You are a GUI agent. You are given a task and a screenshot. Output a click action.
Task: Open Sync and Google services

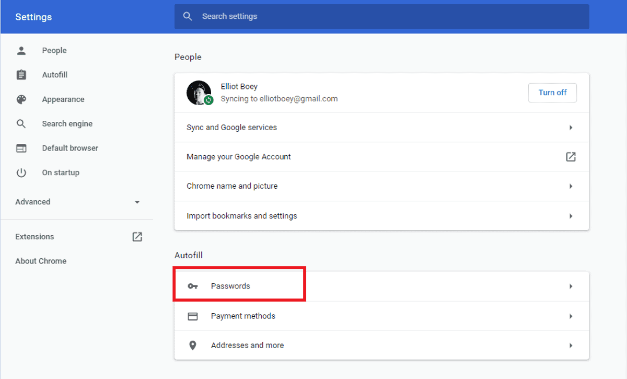(381, 128)
